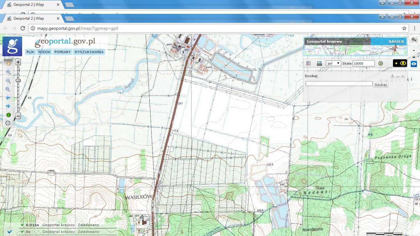Click the small dot map style option

pyautogui.click(x=414, y=50)
